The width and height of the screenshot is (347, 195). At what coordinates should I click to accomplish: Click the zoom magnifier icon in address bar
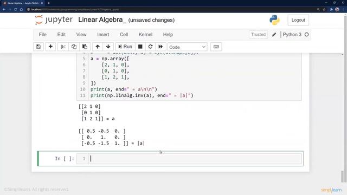pyautogui.click(x=318, y=10)
